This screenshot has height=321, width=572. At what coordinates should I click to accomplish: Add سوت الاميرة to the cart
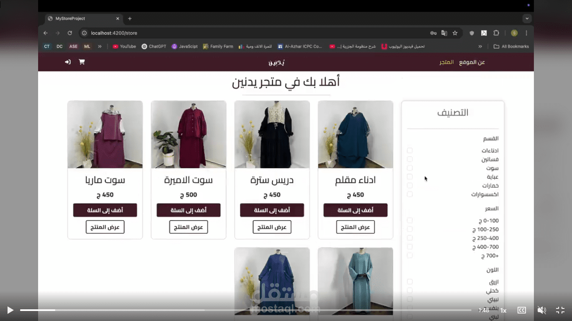coord(188,210)
